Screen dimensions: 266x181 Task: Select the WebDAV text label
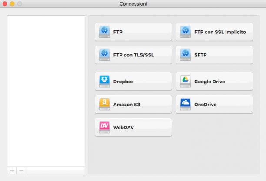point(123,128)
